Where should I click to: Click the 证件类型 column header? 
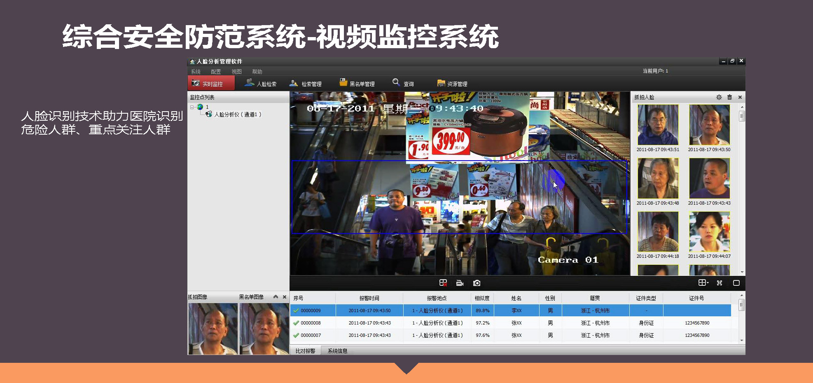pyautogui.click(x=646, y=298)
